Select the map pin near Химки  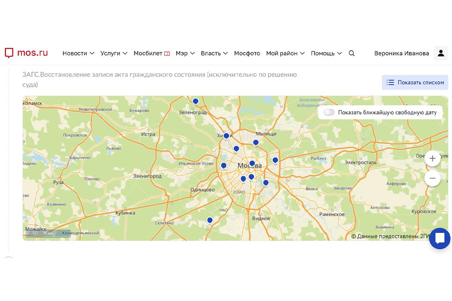[226, 136]
